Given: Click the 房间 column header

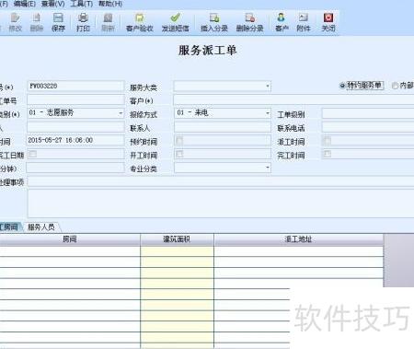Looking at the screenshot, I should tap(70, 239).
